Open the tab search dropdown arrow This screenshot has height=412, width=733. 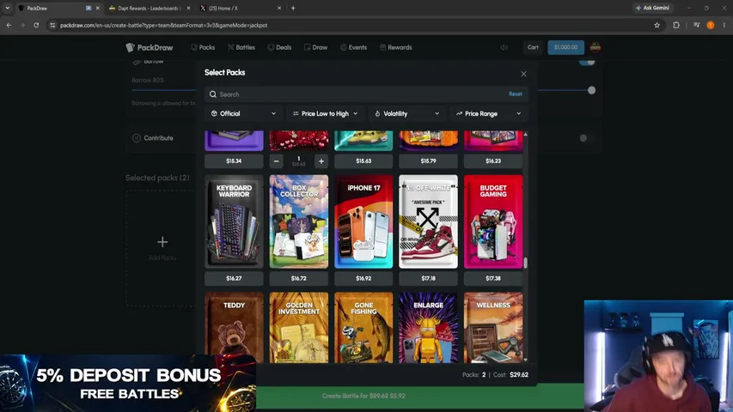tap(8, 8)
